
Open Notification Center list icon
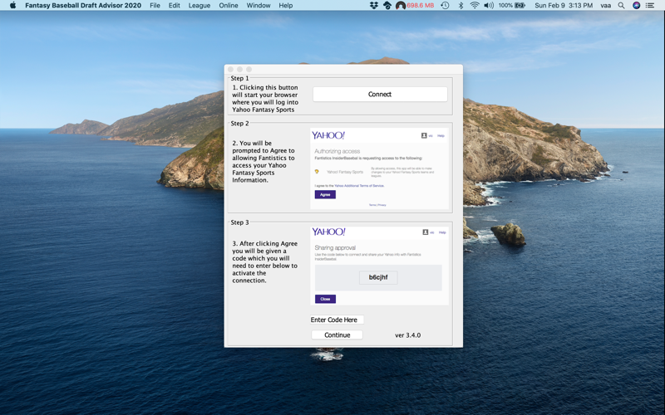click(650, 6)
